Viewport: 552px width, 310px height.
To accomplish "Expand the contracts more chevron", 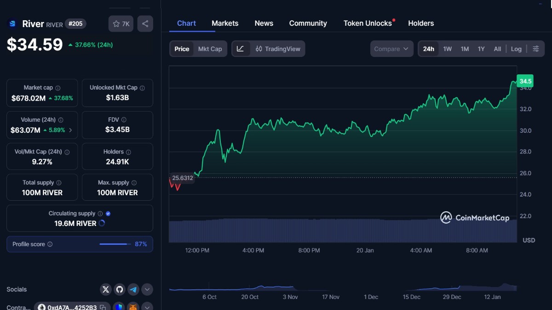I will (x=147, y=307).
